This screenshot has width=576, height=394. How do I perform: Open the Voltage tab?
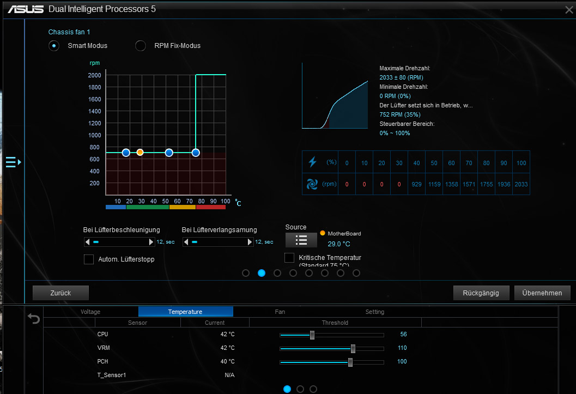(x=90, y=312)
